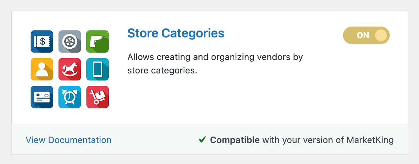Click the gray tire wheel icon
Image resolution: width=419 pixels, height=164 pixels.
pos(70,42)
